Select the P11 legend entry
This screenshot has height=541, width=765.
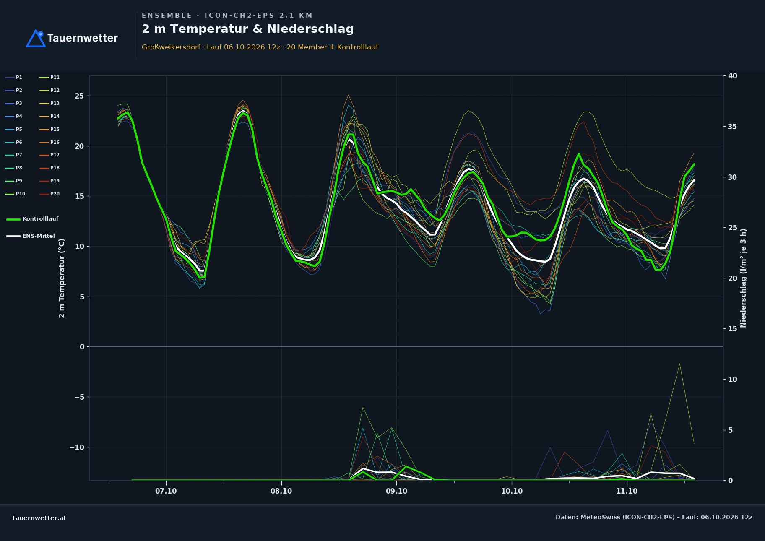[49, 77]
